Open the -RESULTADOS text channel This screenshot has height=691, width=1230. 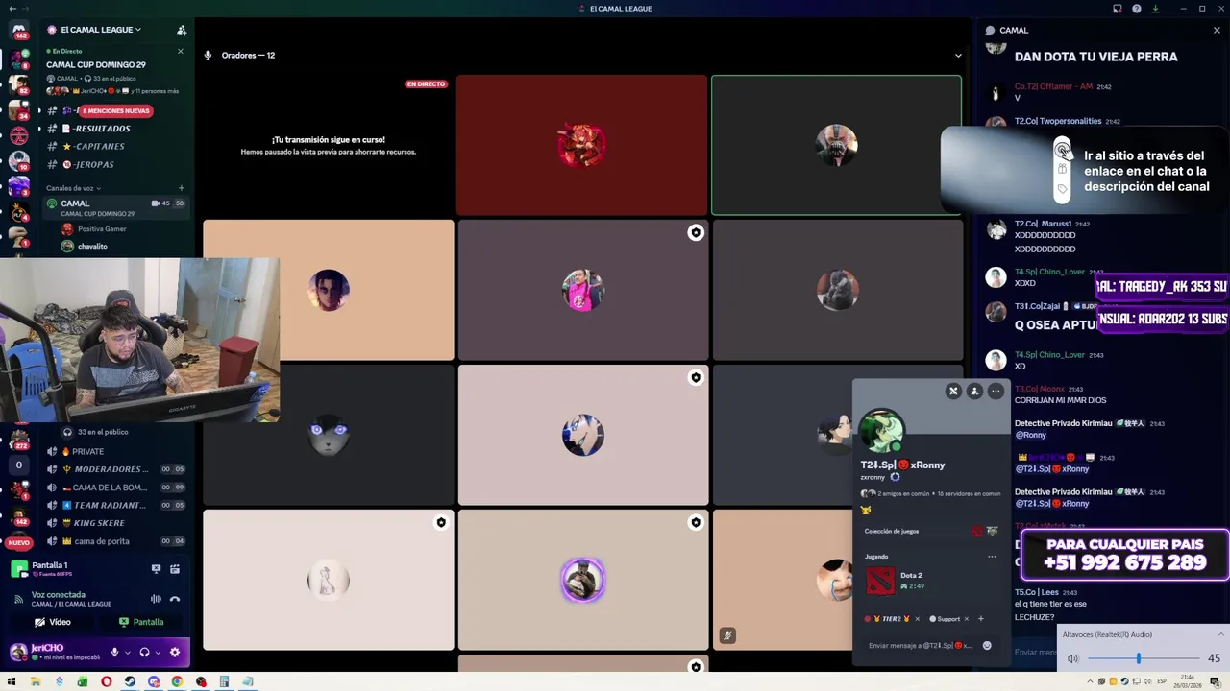pyautogui.click(x=113, y=129)
